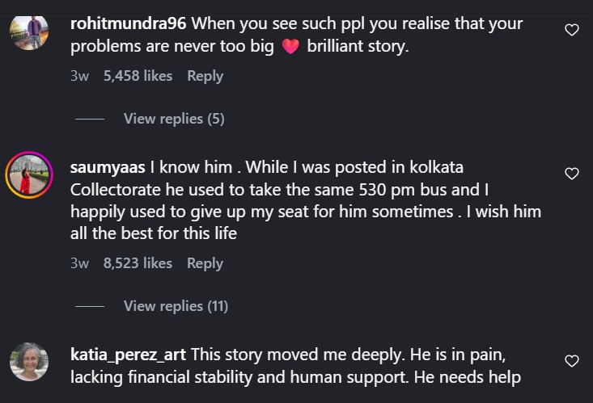Like saumyaas's comment with heart icon
The height and width of the screenshot is (403, 593).
pyautogui.click(x=571, y=174)
